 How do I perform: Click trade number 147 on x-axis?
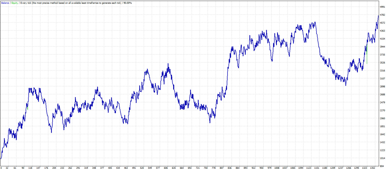[x=38, y=167]
